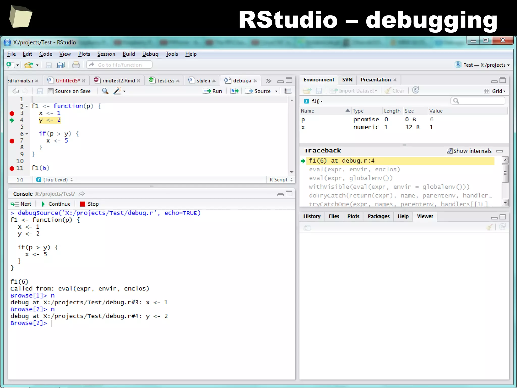
Task: Open the Session menu
Action: 106,54
